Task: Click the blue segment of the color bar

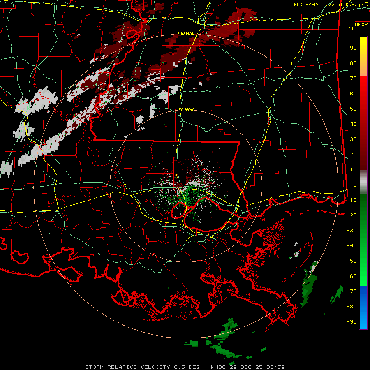Action: [x=363, y=308]
